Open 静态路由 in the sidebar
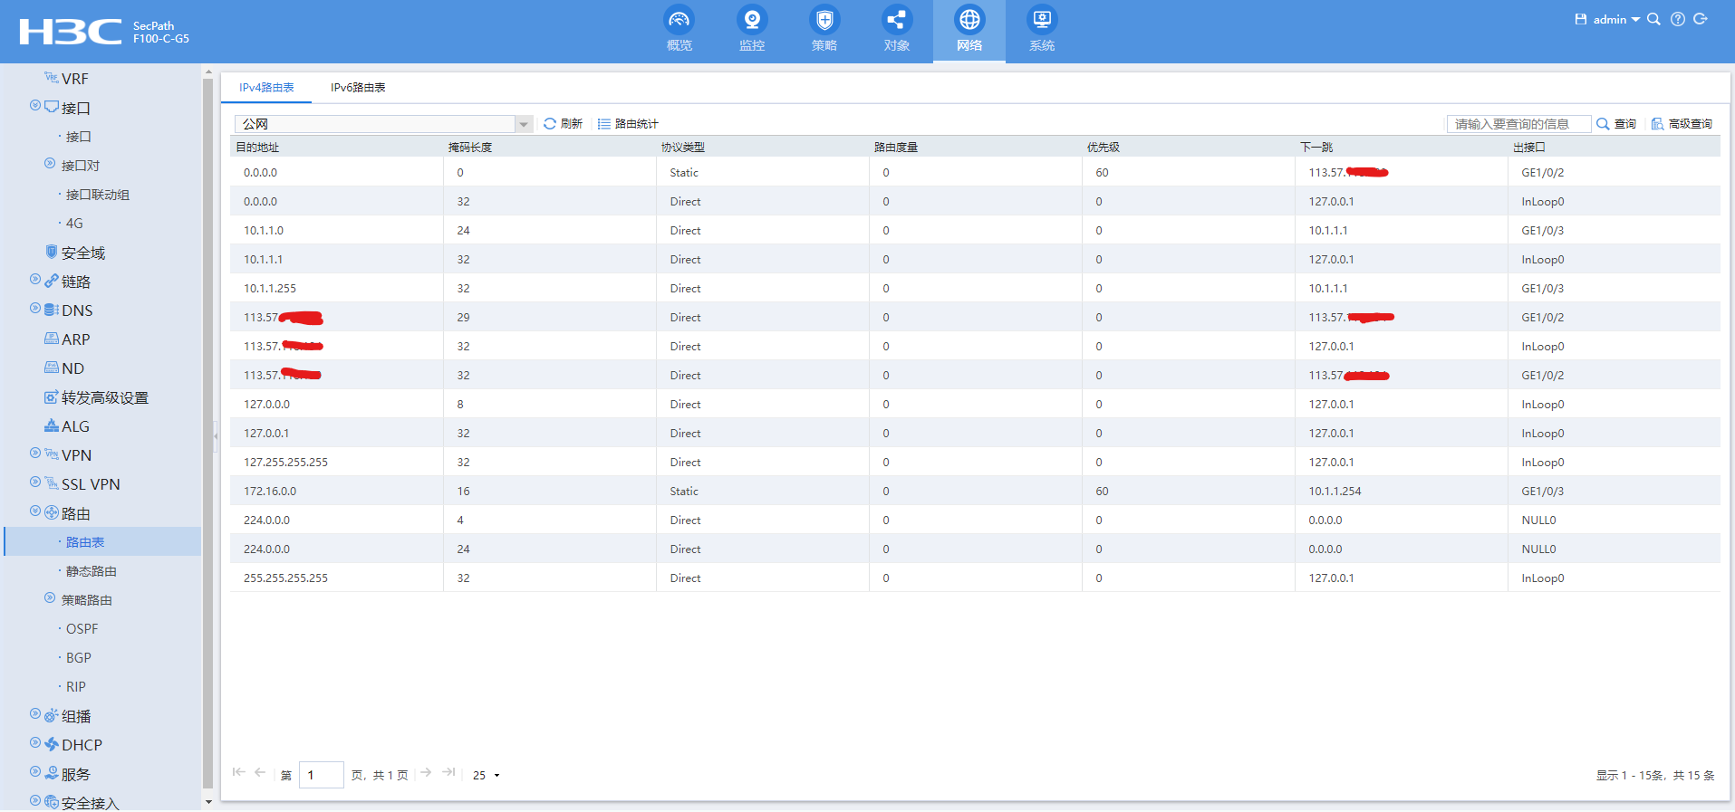This screenshot has width=1735, height=812. 91,571
